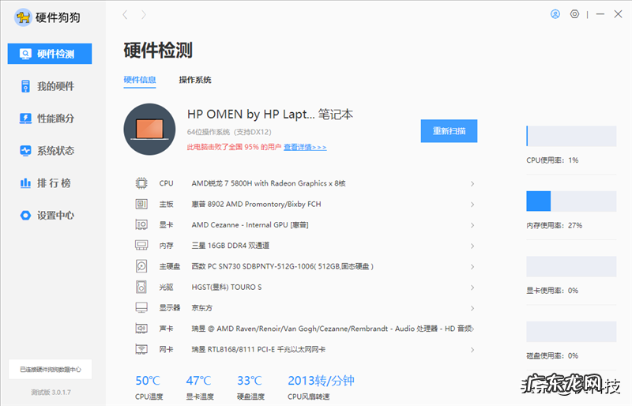Open the user account icon

click(x=555, y=14)
